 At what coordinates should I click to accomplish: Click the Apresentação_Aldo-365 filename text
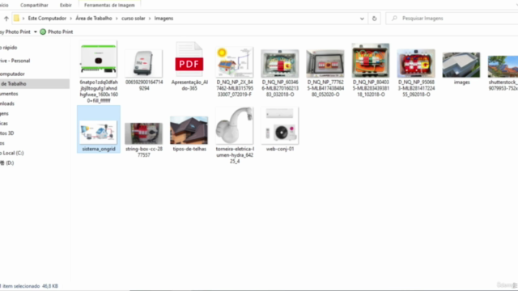tap(189, 85)
